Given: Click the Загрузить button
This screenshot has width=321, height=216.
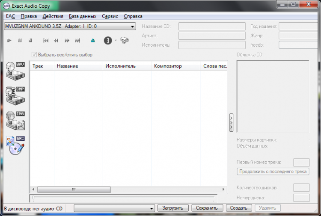Looking at the screenshot, I should 173,208.
